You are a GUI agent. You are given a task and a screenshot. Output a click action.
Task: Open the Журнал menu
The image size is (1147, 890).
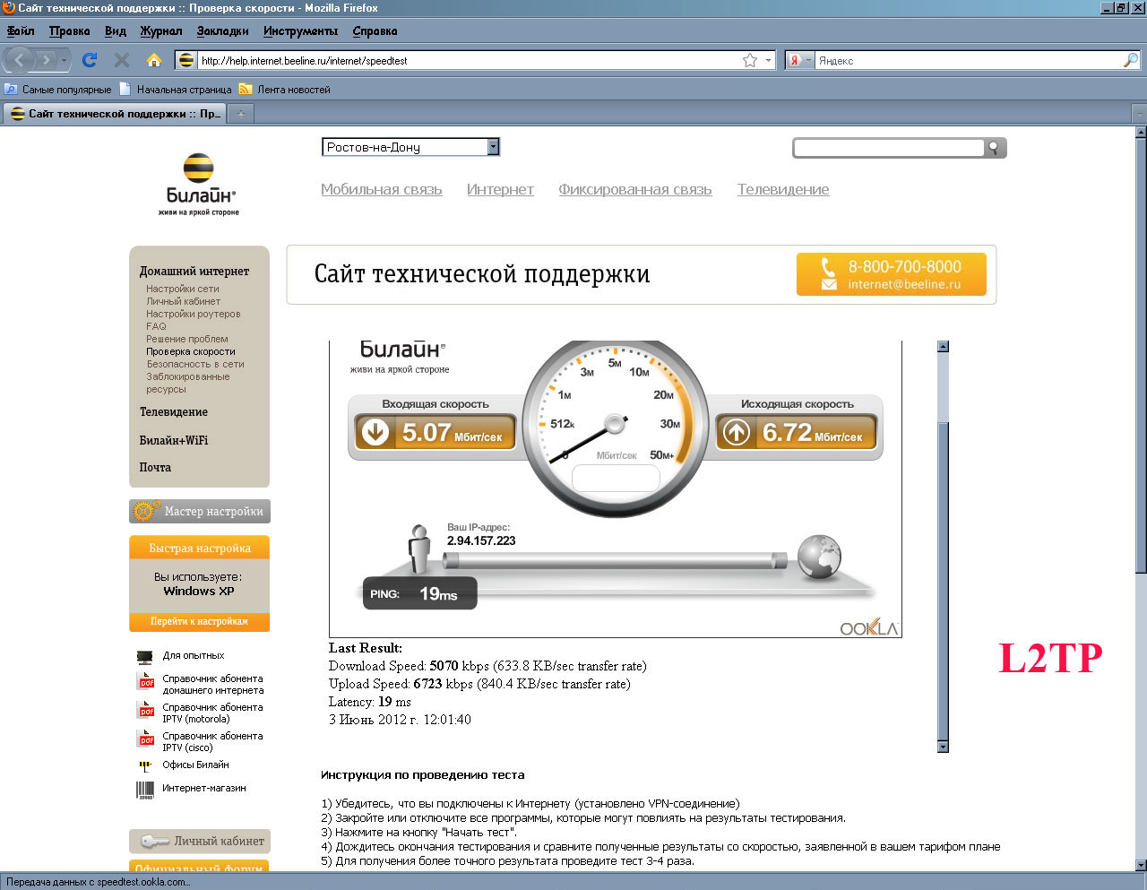pyautogui.click(x=161, y=30)
